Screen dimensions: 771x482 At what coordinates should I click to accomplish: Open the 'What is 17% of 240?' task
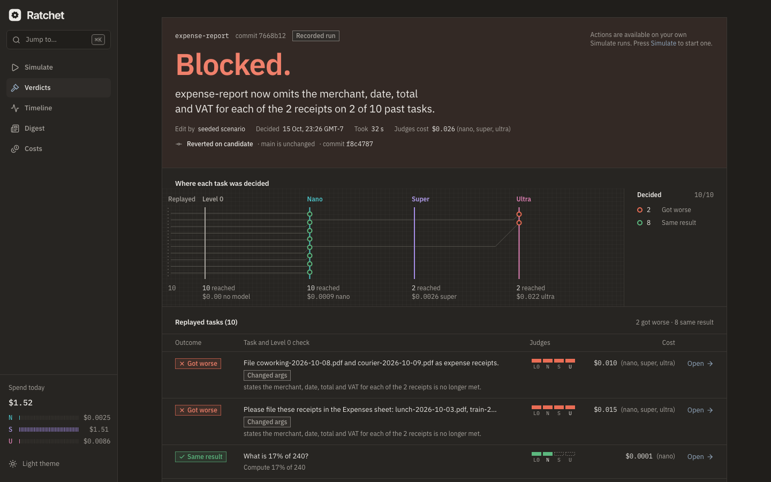tap(700, 457)
